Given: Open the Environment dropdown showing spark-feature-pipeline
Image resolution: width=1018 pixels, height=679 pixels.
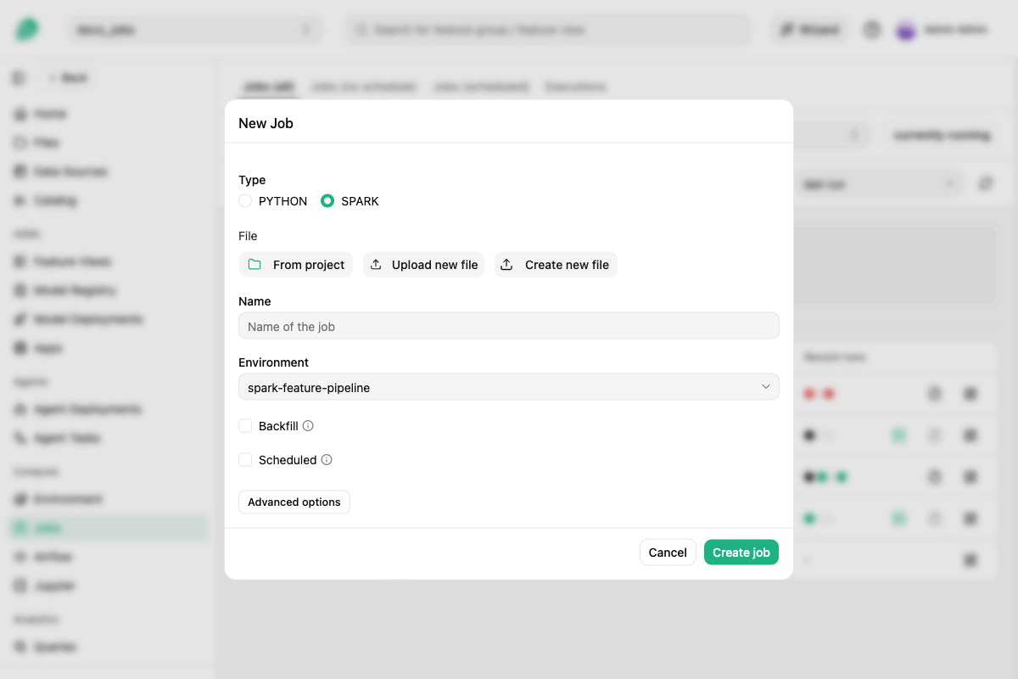Looking at the screenshot, I should coord(509,387).
